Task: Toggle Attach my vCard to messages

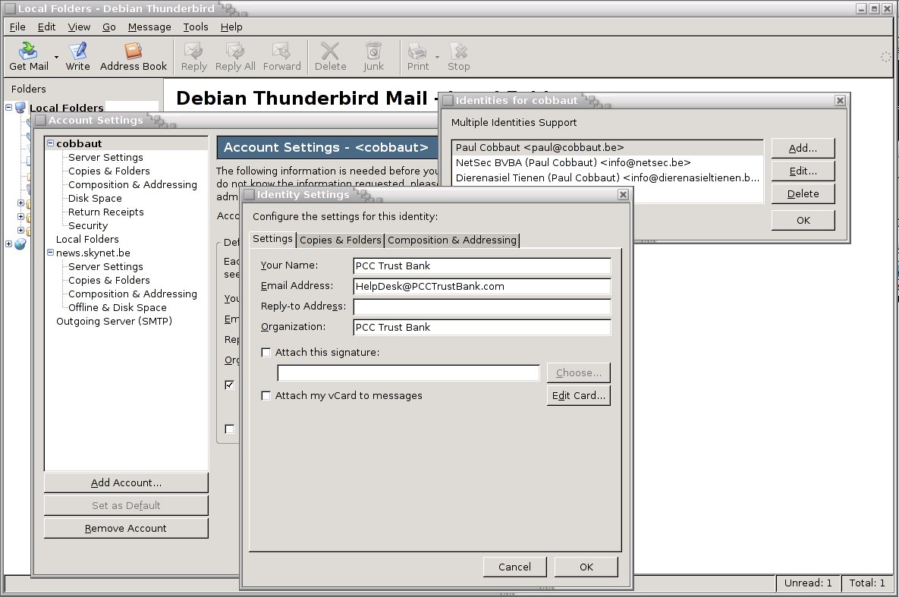Action: 266,395
